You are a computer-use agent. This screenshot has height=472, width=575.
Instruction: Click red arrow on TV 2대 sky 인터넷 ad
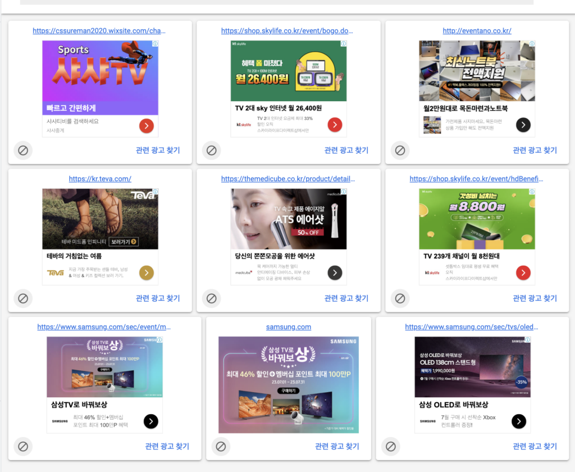click(x=335, y=125)
